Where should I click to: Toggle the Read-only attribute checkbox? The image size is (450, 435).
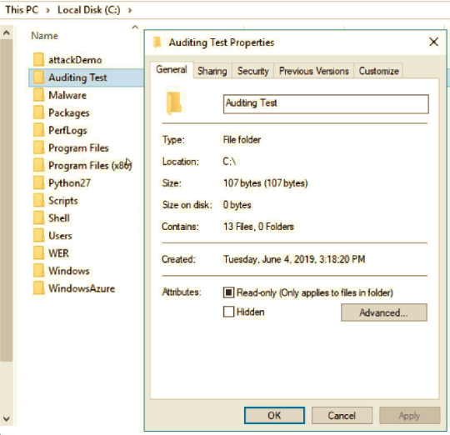tap(228, 292)
